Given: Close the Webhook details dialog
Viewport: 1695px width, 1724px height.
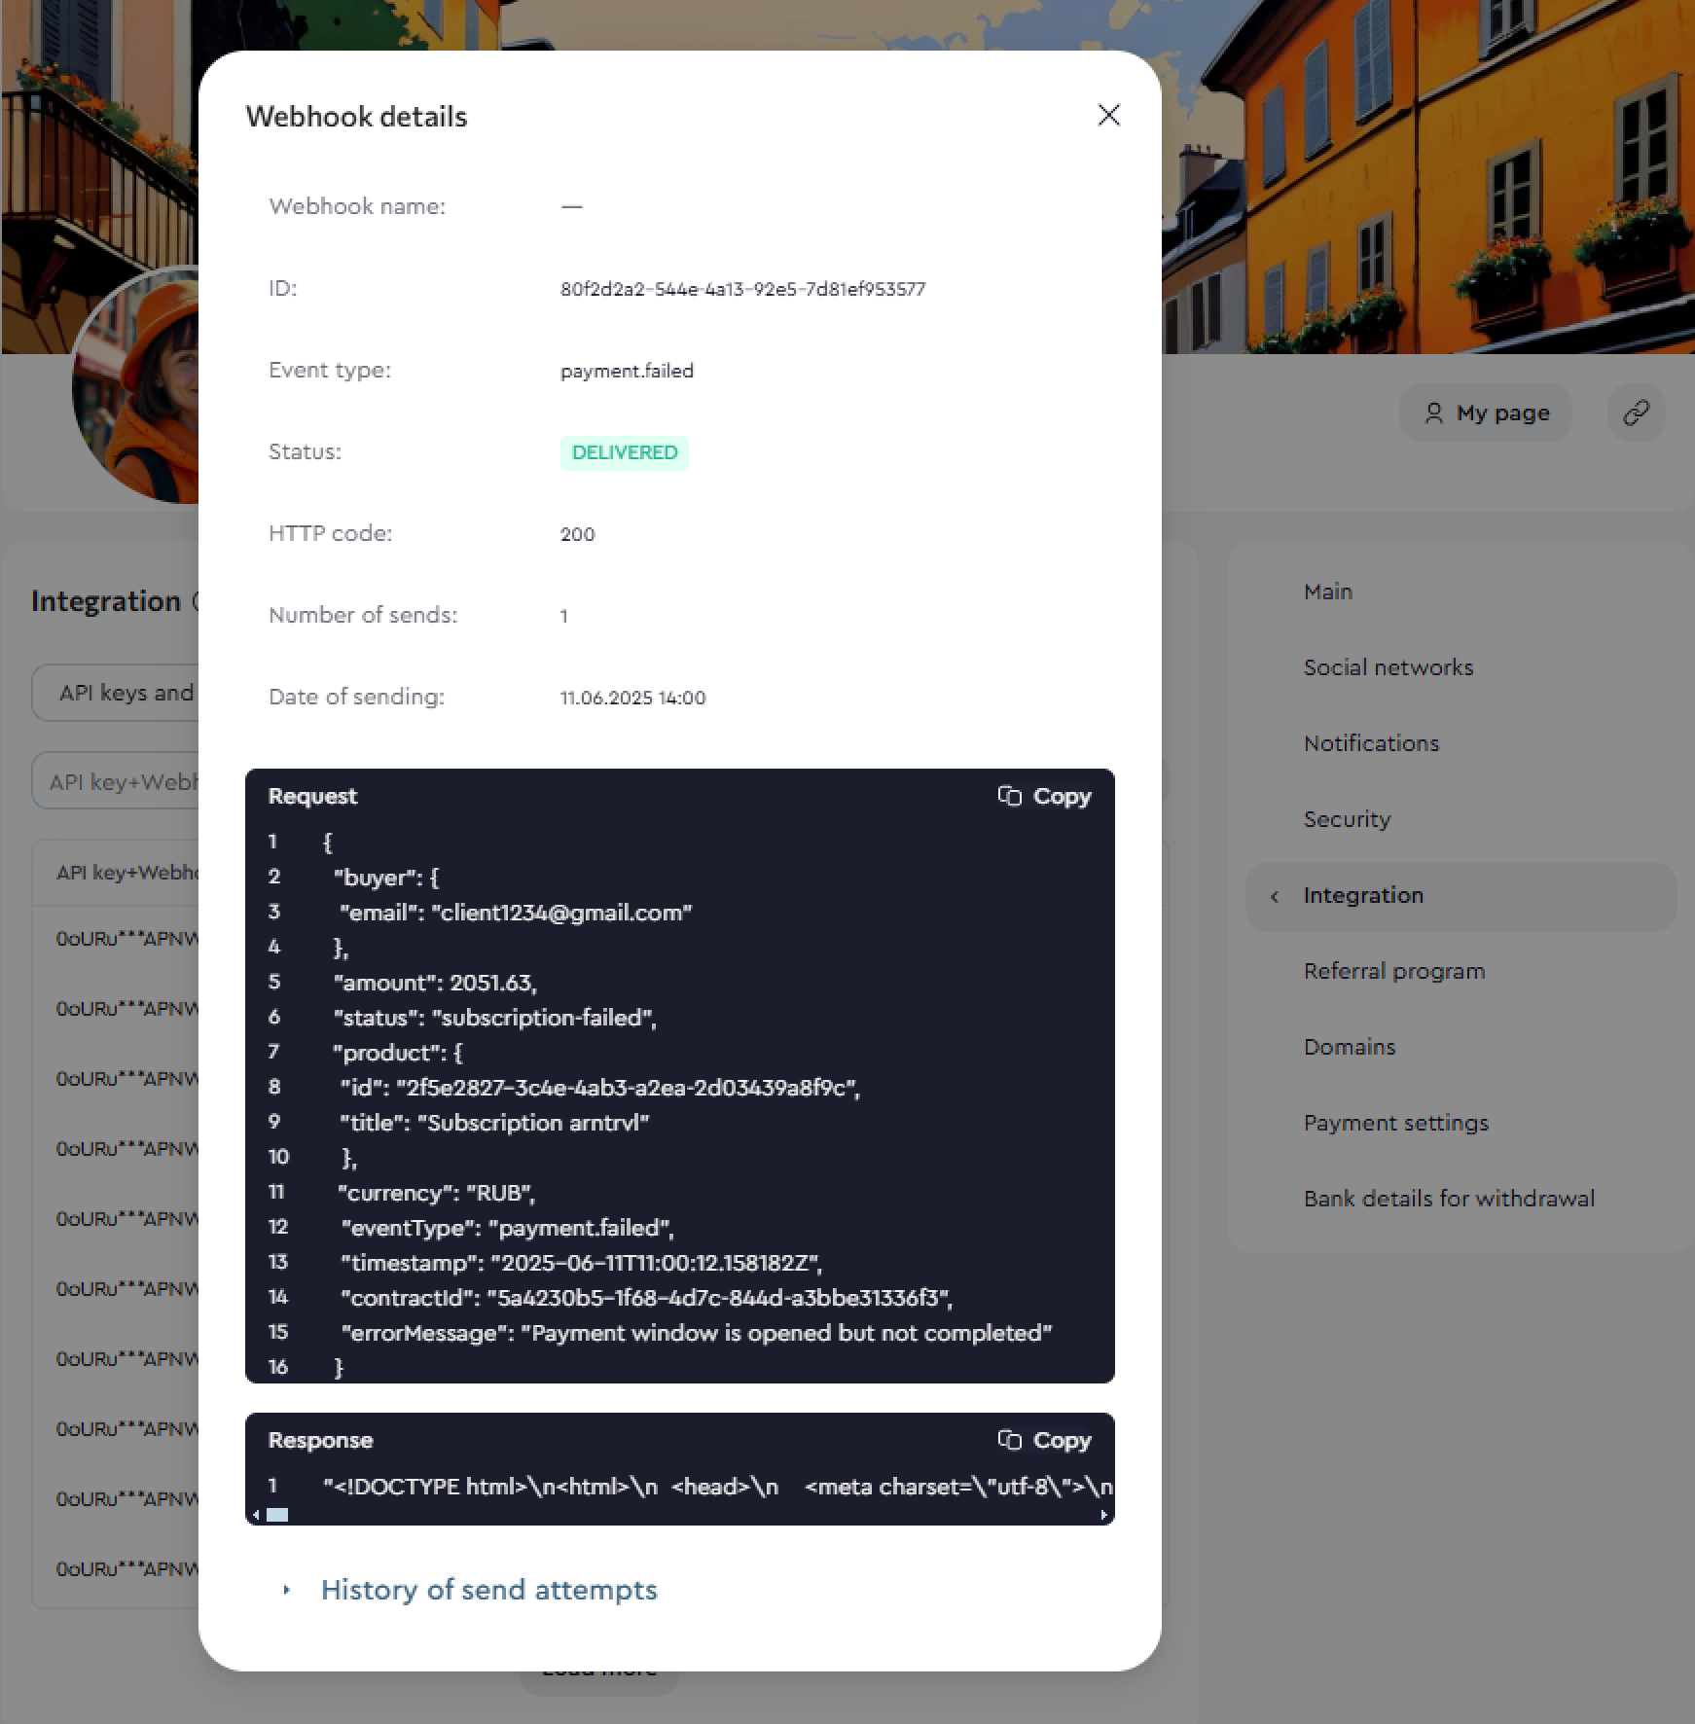Looking at the screenshot, I should click(1108, 115).
